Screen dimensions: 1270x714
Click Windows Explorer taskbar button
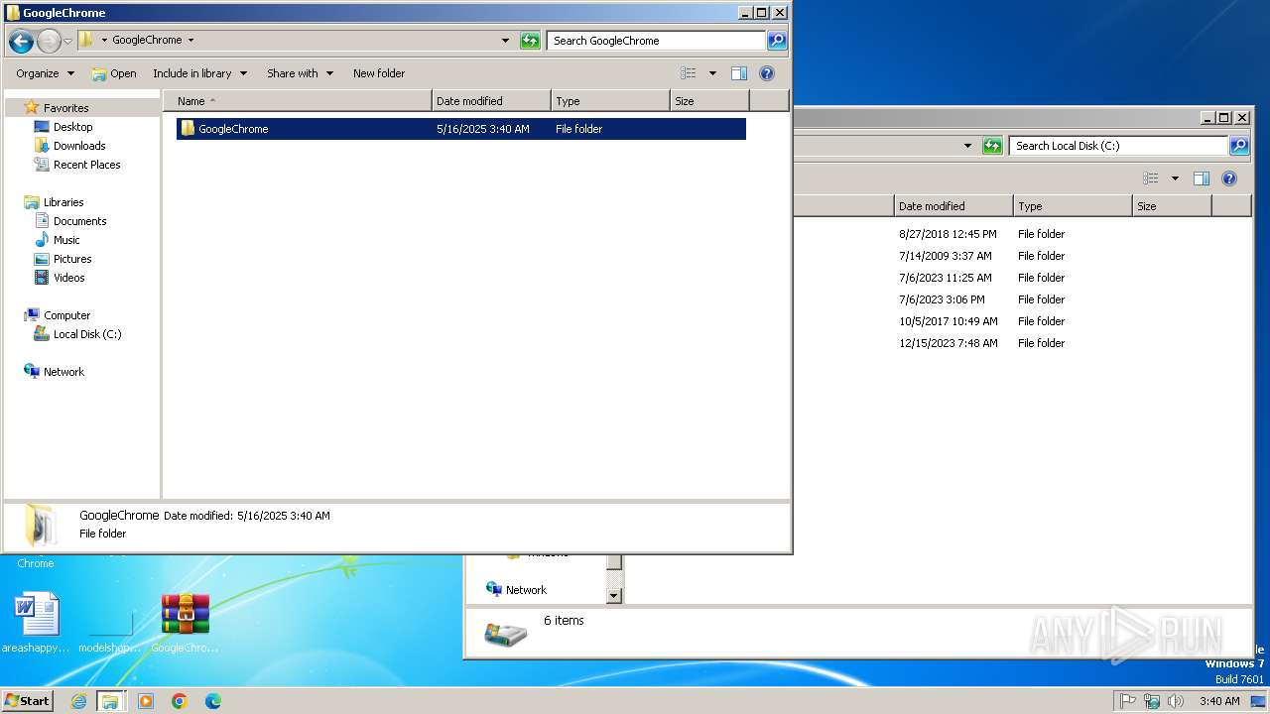[x=110, y=701]
